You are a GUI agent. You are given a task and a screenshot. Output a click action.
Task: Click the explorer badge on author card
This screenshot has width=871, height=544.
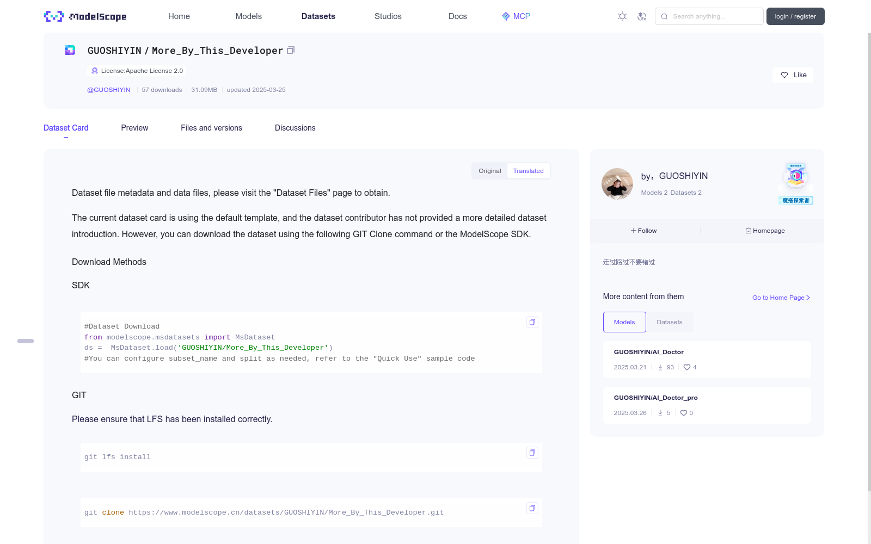click(x=796, y=183)
